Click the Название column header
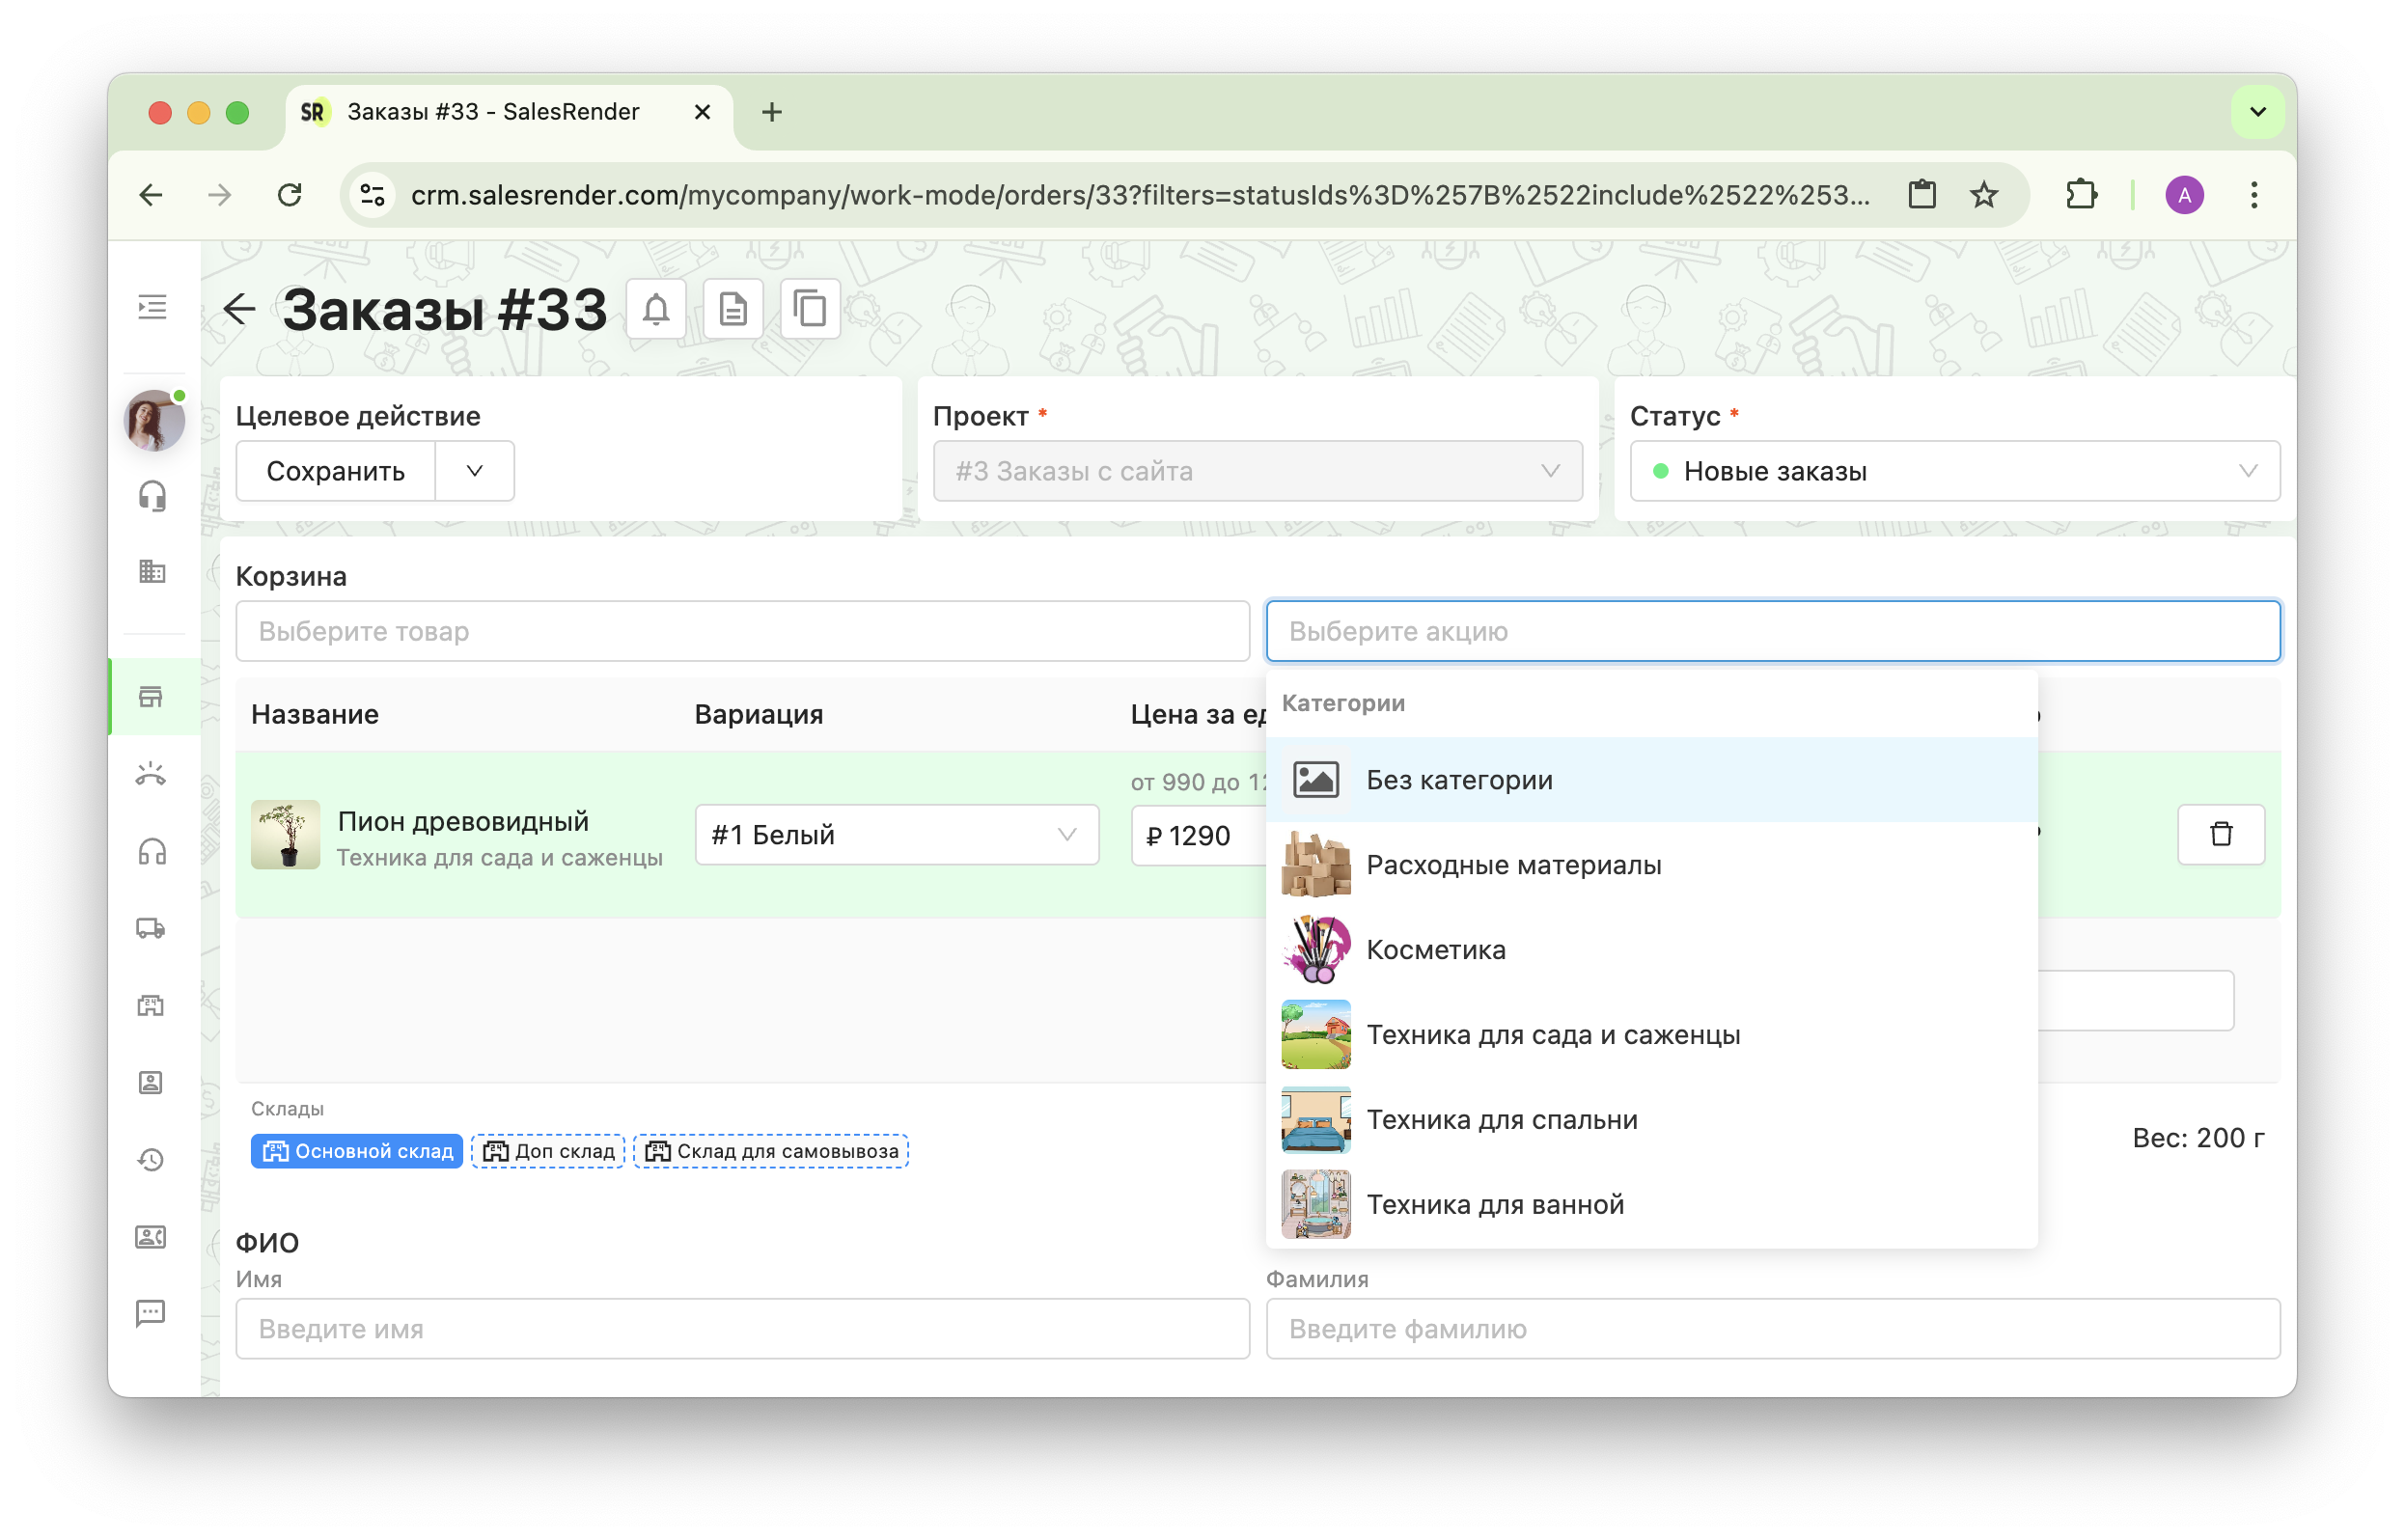 coord(315,714)
